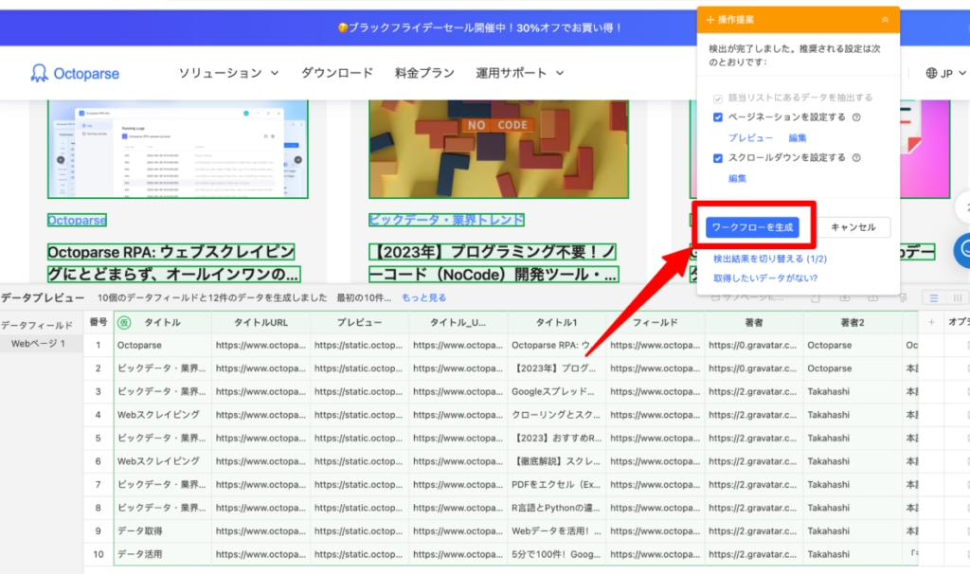Select the 番号 column header
This screenshot has width=970, height=574.
tap(99, 322)
